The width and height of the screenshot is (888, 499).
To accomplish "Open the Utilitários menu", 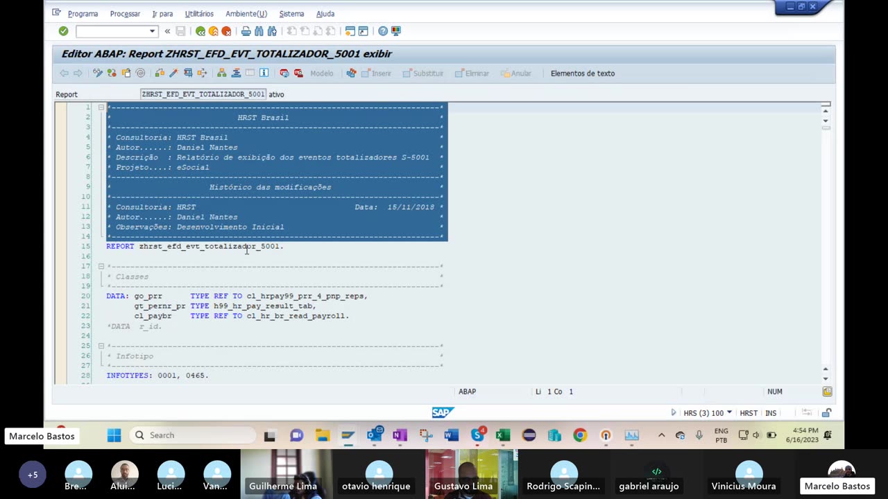I will [x=199, y=14].
